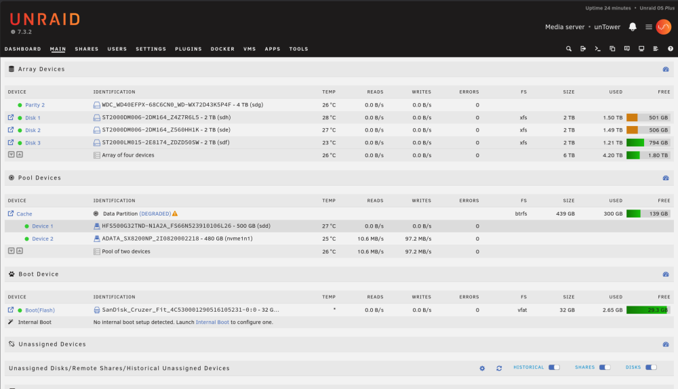Click Disk 3 green status indicator
Image resolution: width=678 pixels, height=389 pixels.
(20, 142)
